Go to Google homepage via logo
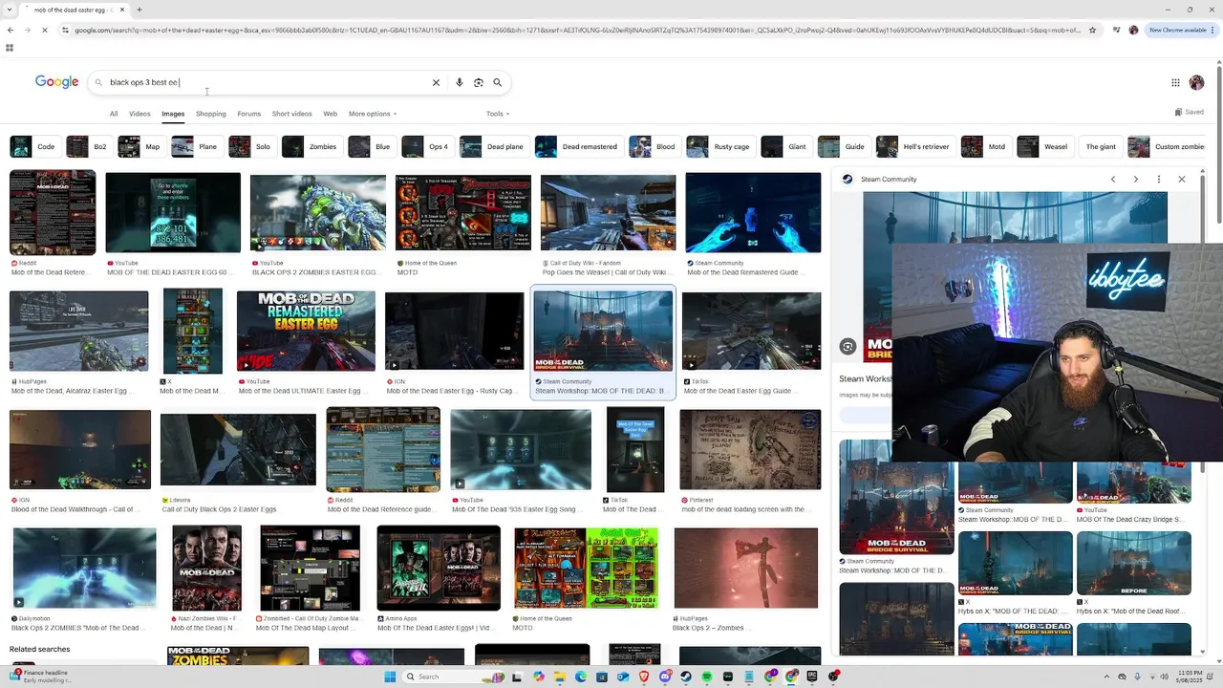The height and width of the screenshot is (688, 1223). click(56, 82)
